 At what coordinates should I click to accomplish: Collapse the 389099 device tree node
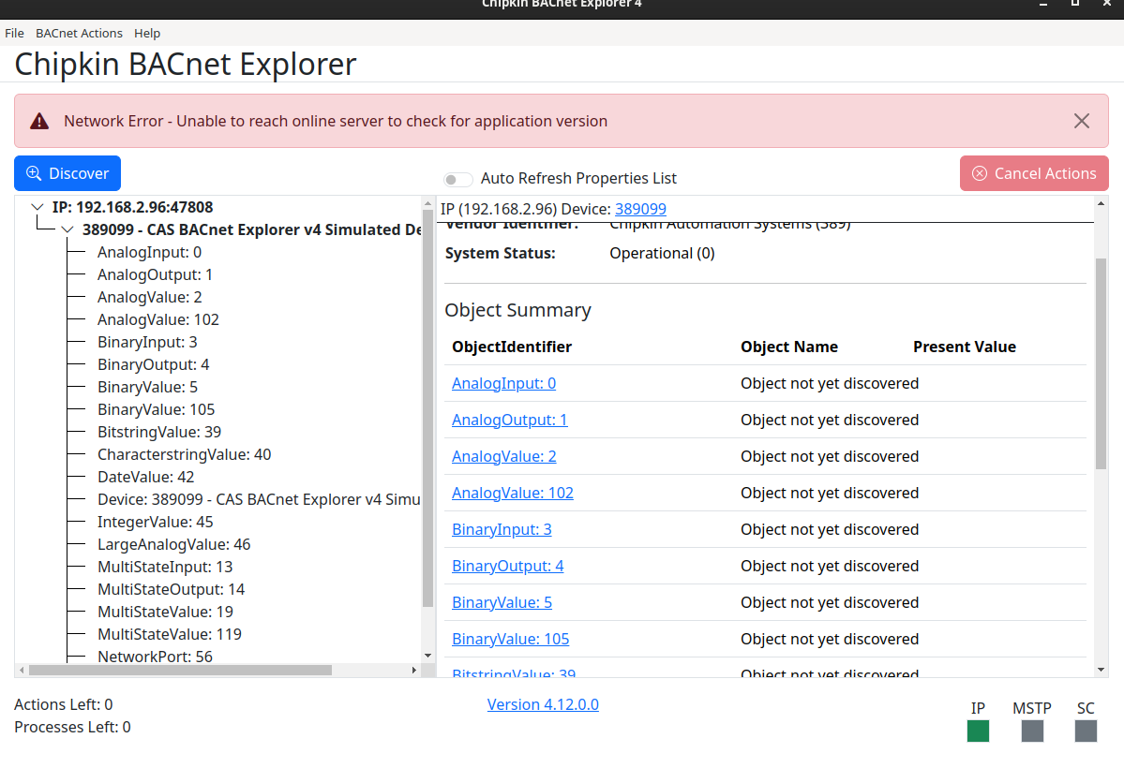pos(67,230)
